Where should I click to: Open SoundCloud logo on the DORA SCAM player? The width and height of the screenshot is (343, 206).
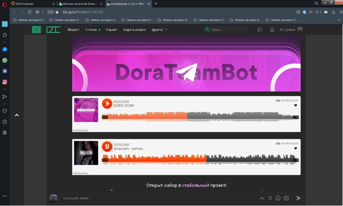click(286, 100)
